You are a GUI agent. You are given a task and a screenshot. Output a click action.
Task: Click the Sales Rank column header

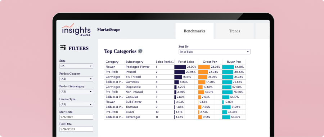pyautogui.click(x=165, y=62)
